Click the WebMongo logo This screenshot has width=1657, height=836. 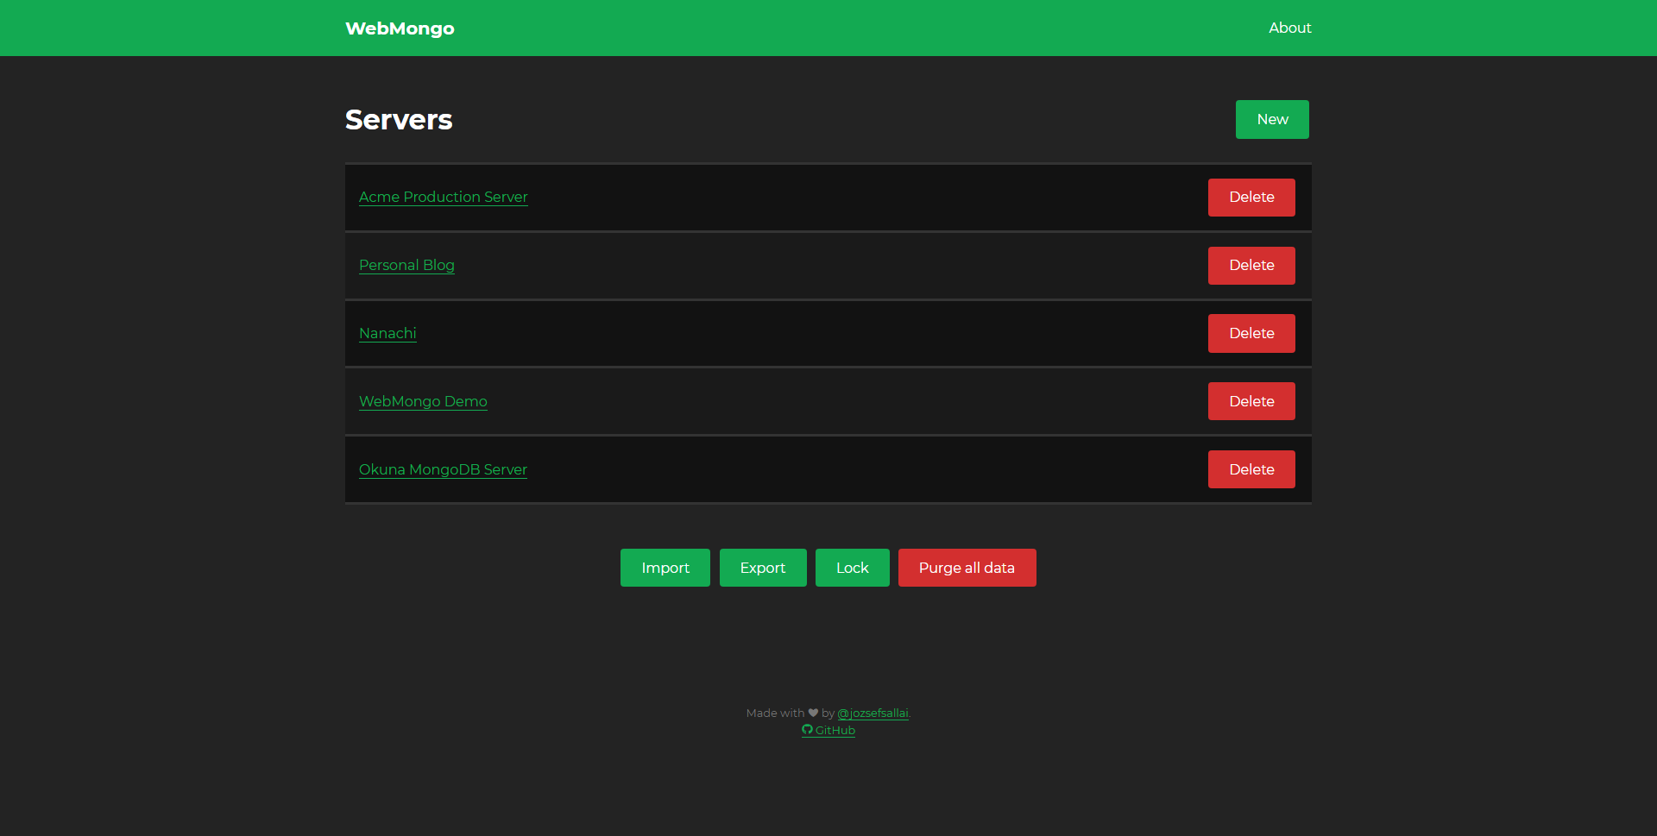pos(400,28)
